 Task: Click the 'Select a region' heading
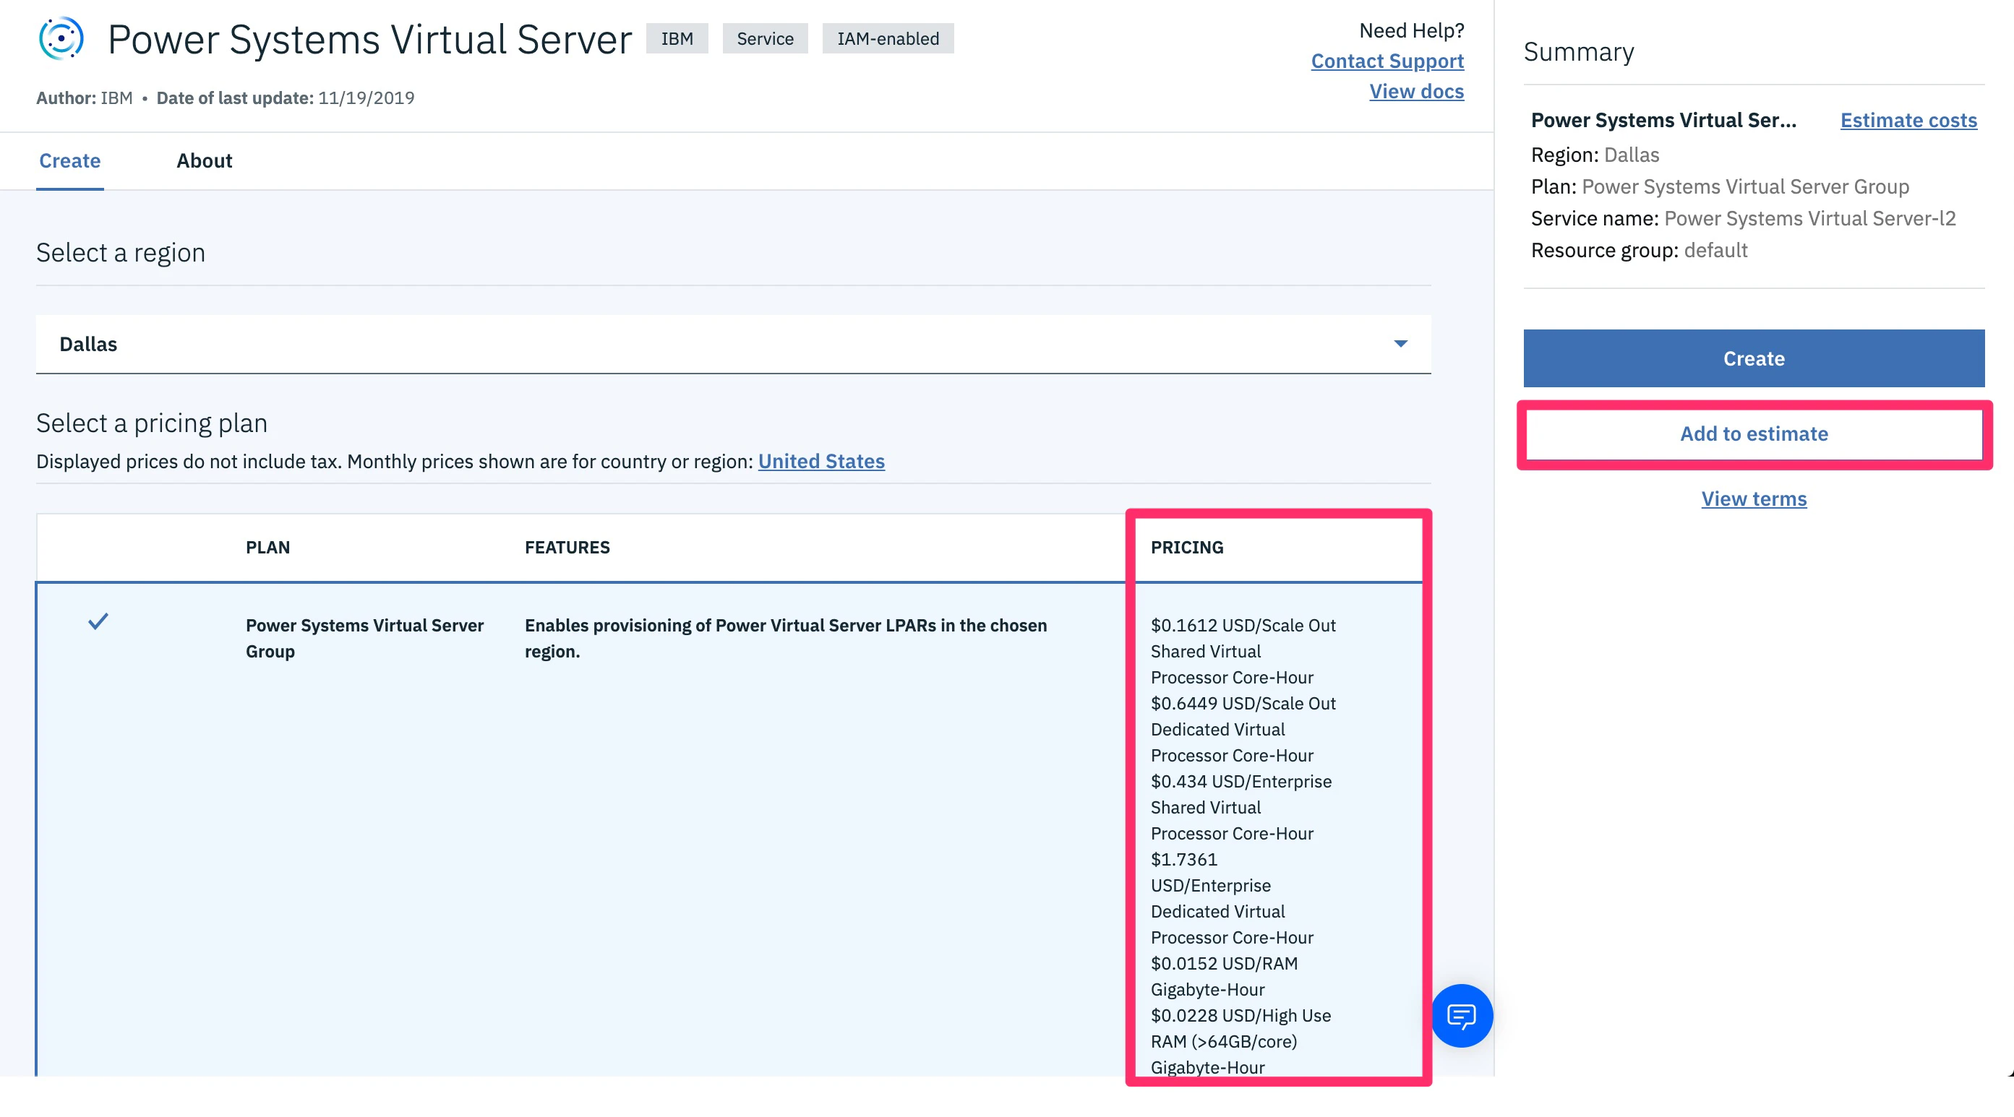(121, 252)
